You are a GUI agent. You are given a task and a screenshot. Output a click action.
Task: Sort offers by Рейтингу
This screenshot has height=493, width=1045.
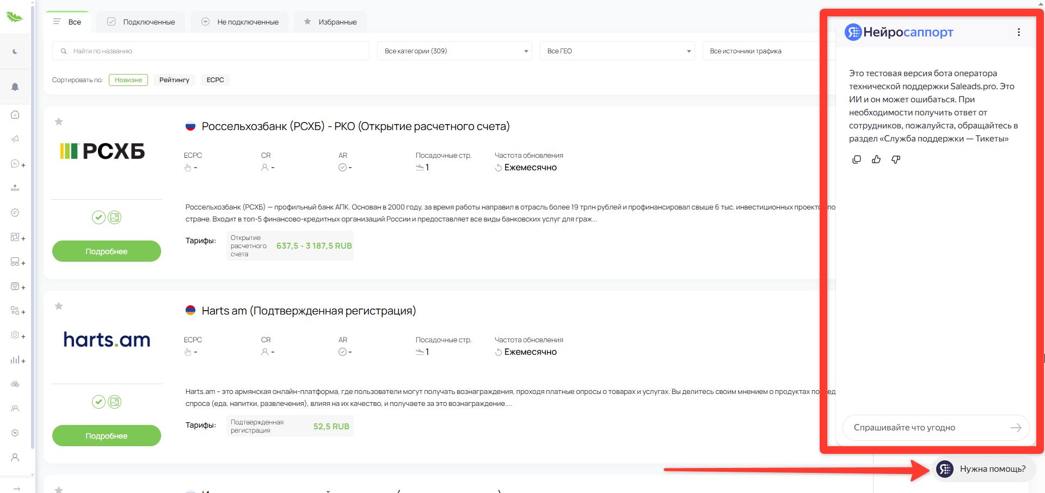[174, 80]
